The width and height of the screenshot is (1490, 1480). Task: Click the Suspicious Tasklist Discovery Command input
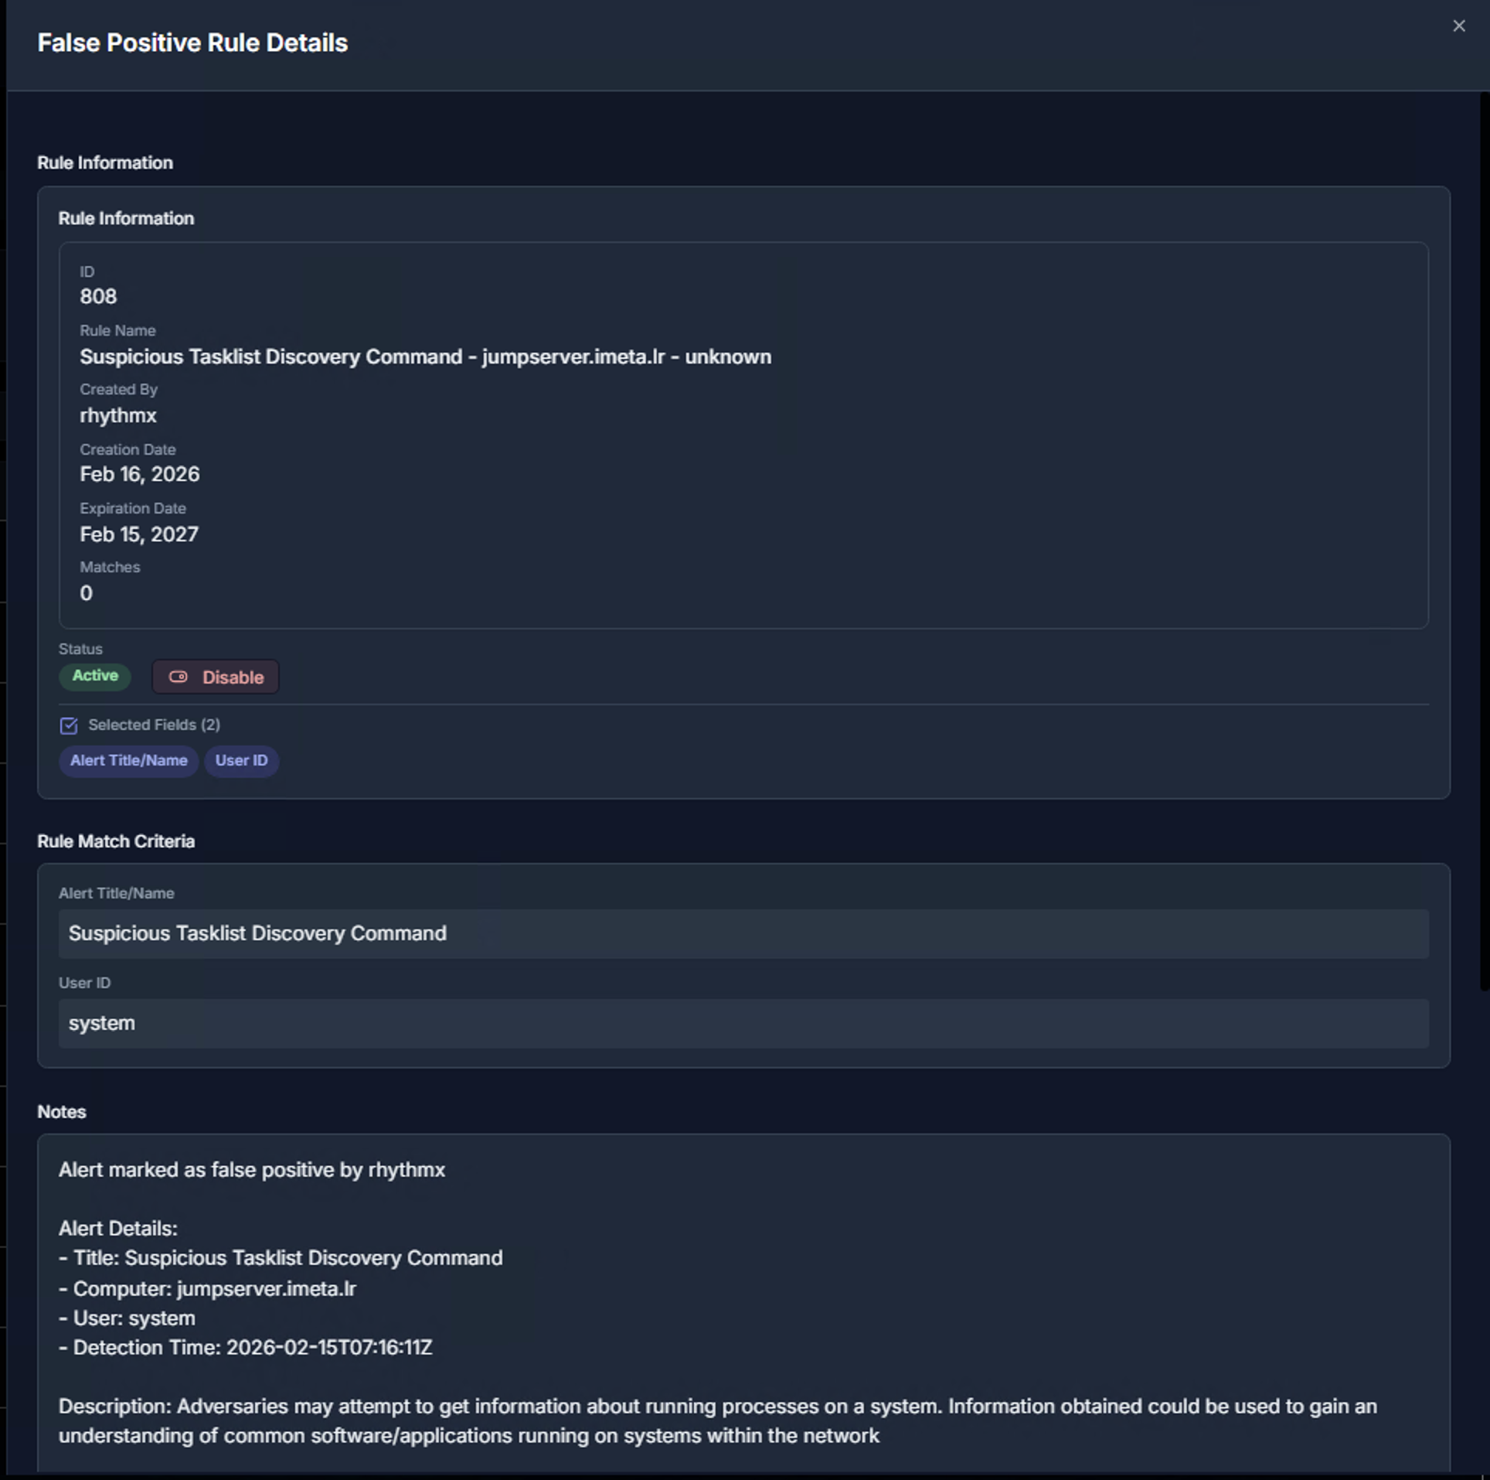click(x=744, y=933)
